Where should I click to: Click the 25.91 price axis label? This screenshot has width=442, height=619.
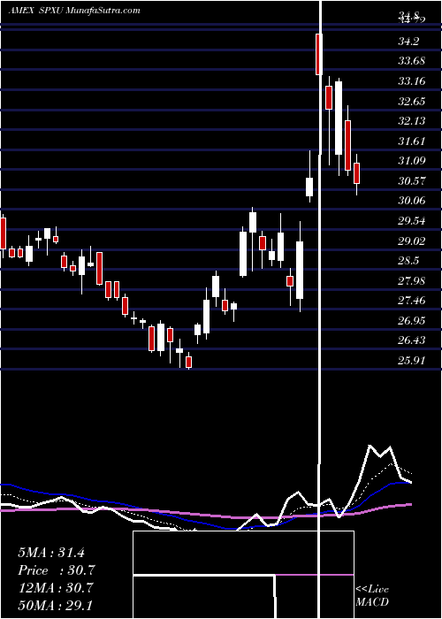click(x=413, y=360)
